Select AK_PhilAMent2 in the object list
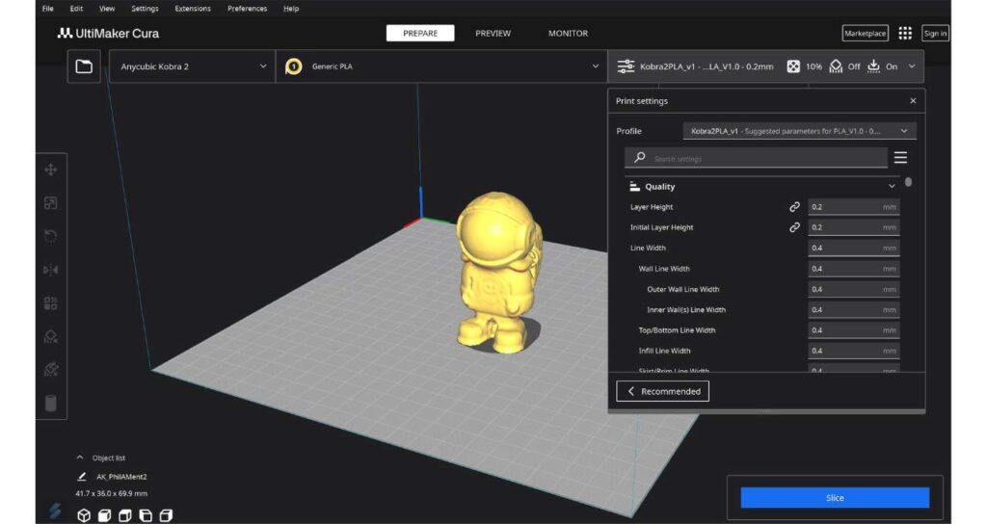Image resolution: width=987 pixels, height=524 pixels. (x=121, y=477)
